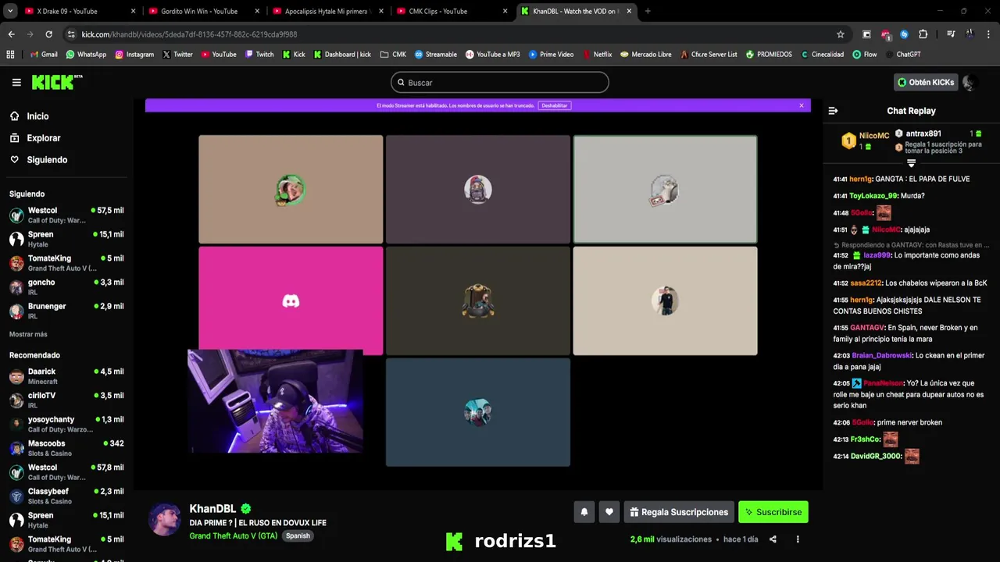
Task: Open the ChatGPT bookmark
Action: tap(902, 55)
